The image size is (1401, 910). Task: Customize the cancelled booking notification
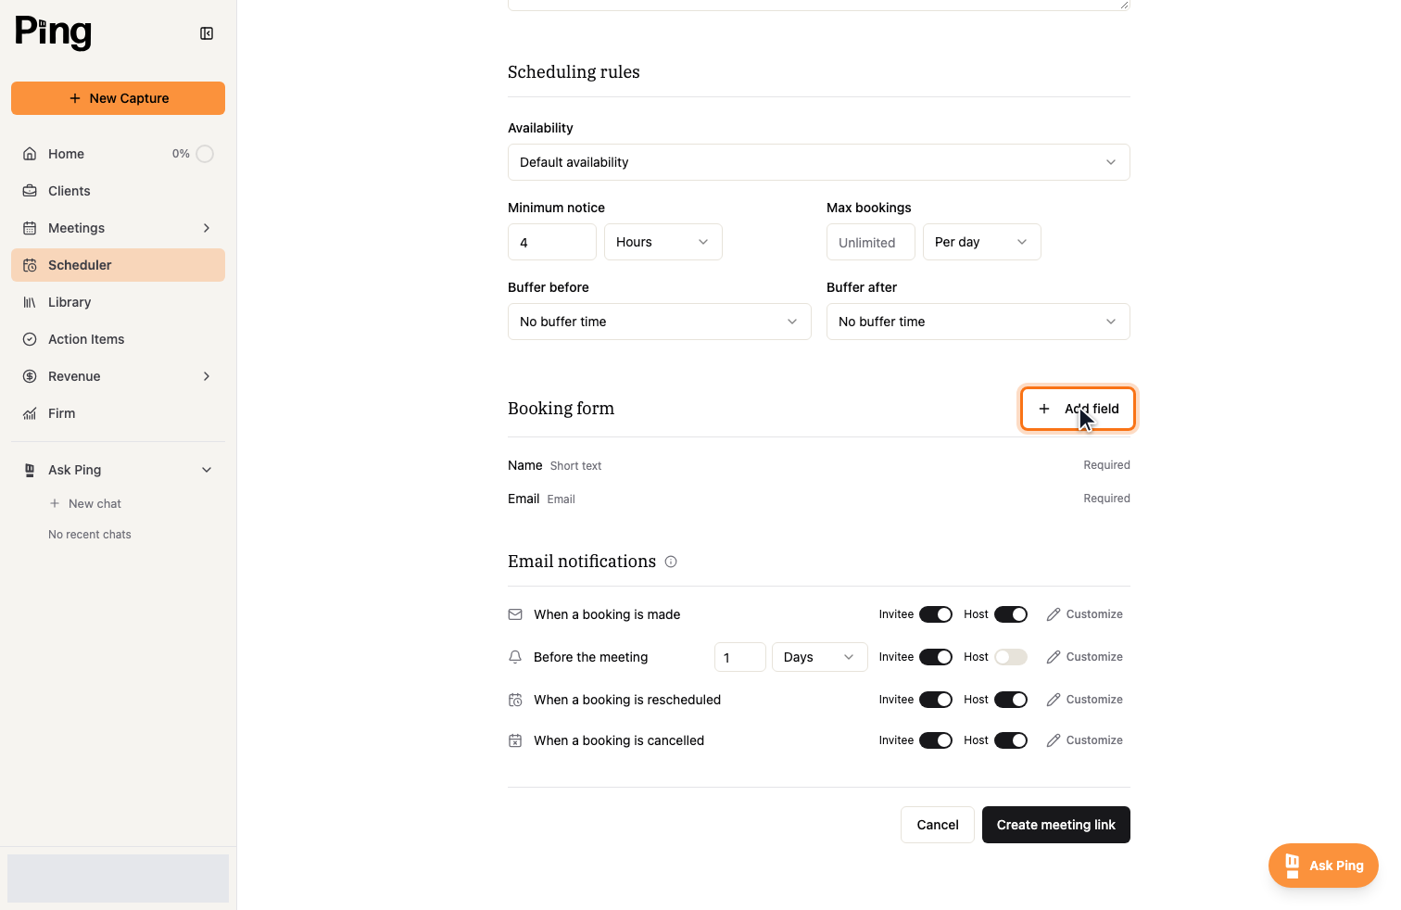1084,740
